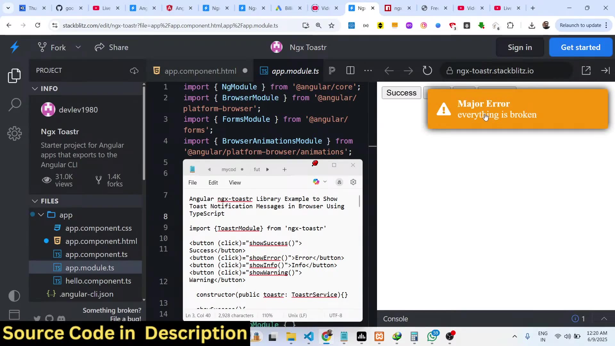Open Notepad File menu

tap(193, 183)
